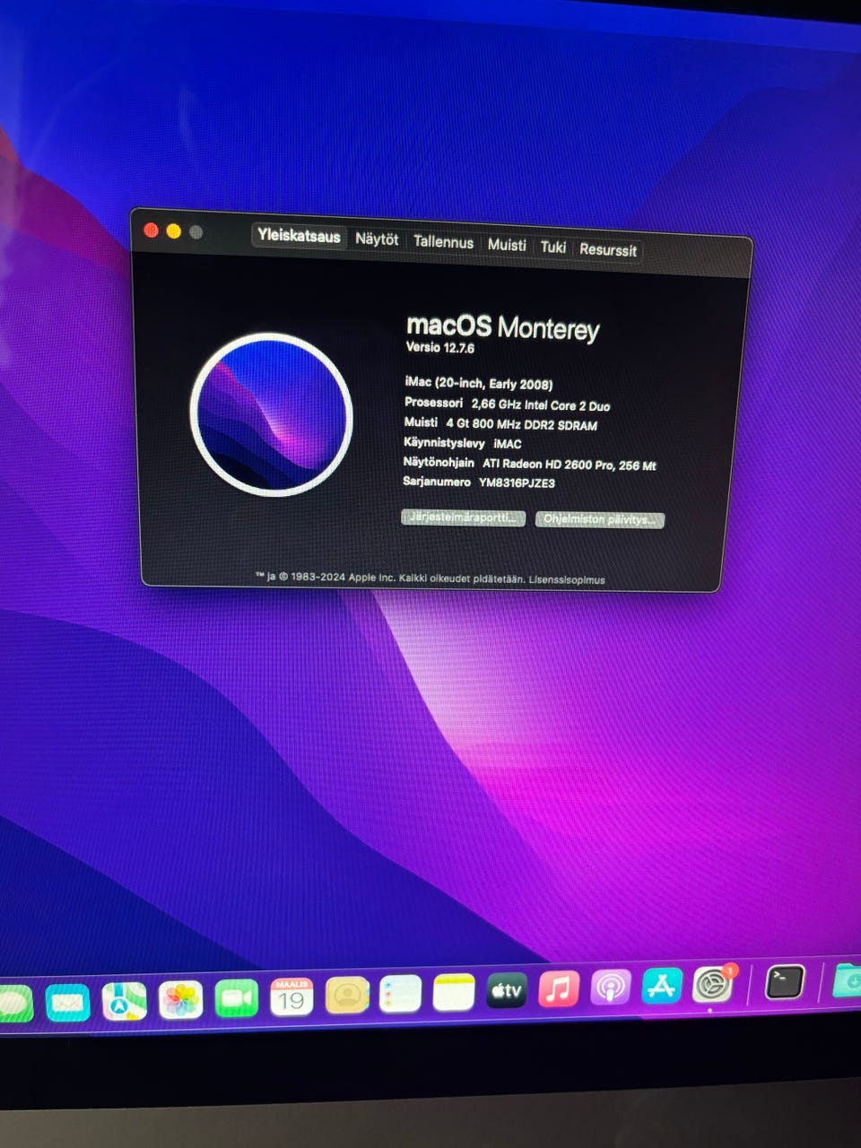Open System Preferences with update badge
The image size is (861, 1148).
click(x=714, y=984)
